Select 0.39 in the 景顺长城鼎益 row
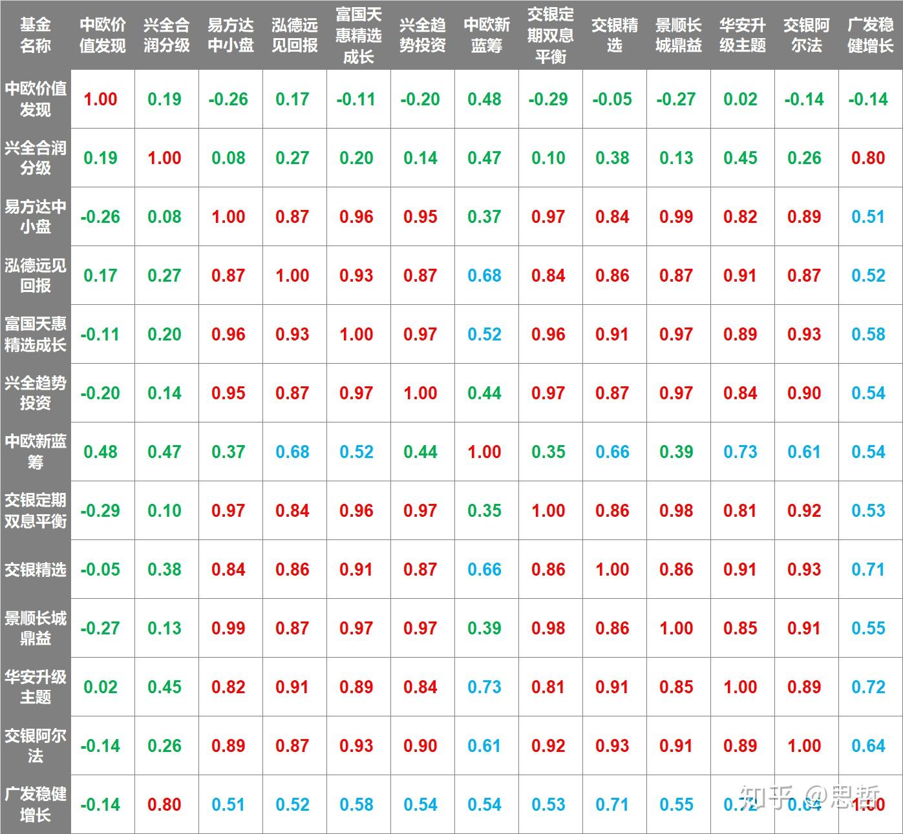903x834 pixels. (484, 629)
